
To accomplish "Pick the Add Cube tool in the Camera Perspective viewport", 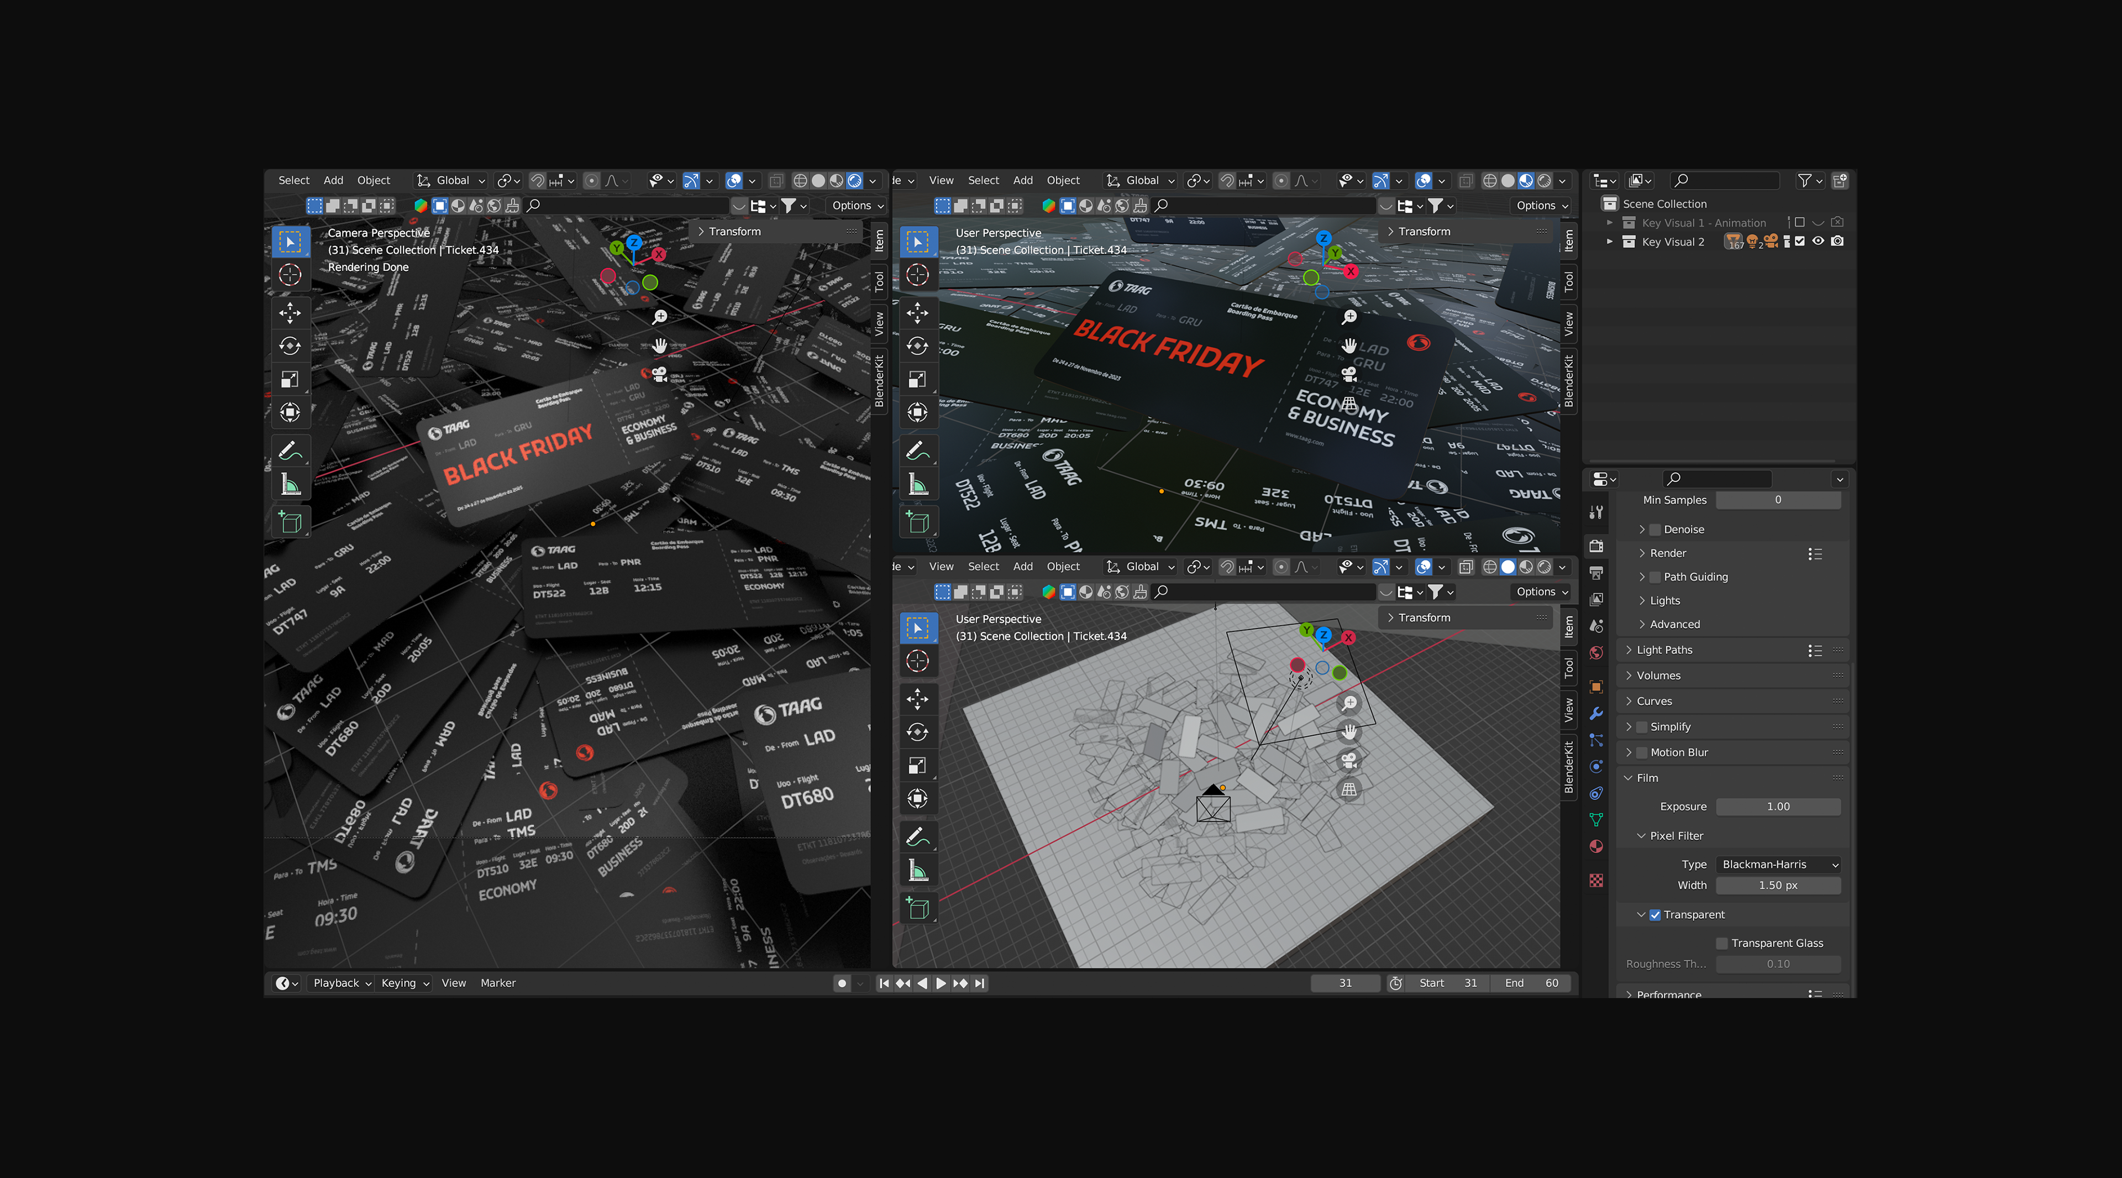I will click(290, 522).
